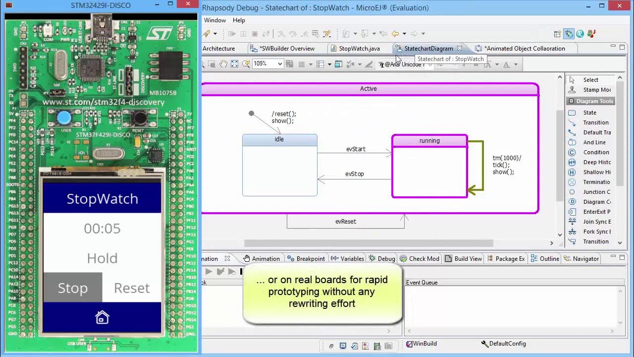Open the Build View tab
This screenshot has height=357, width=634.
[464, 259]
